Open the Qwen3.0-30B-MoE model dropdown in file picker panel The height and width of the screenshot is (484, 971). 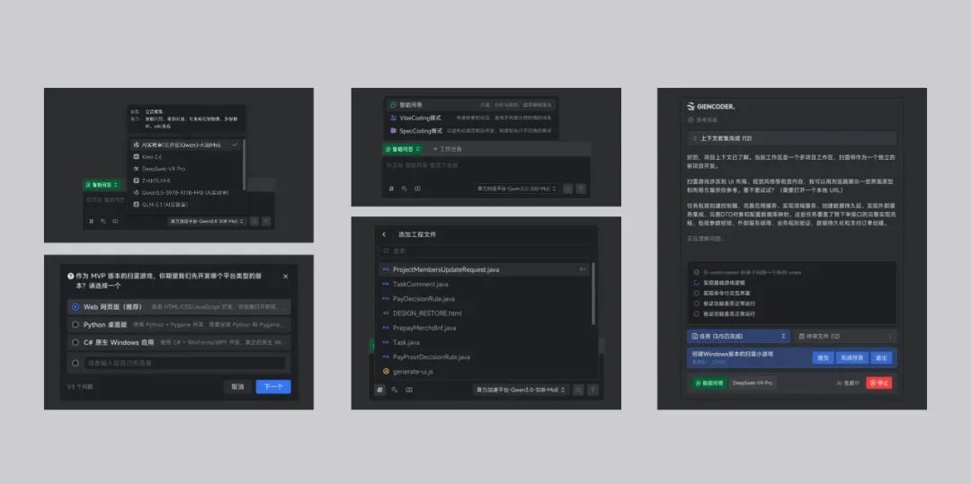pos(521,390)
